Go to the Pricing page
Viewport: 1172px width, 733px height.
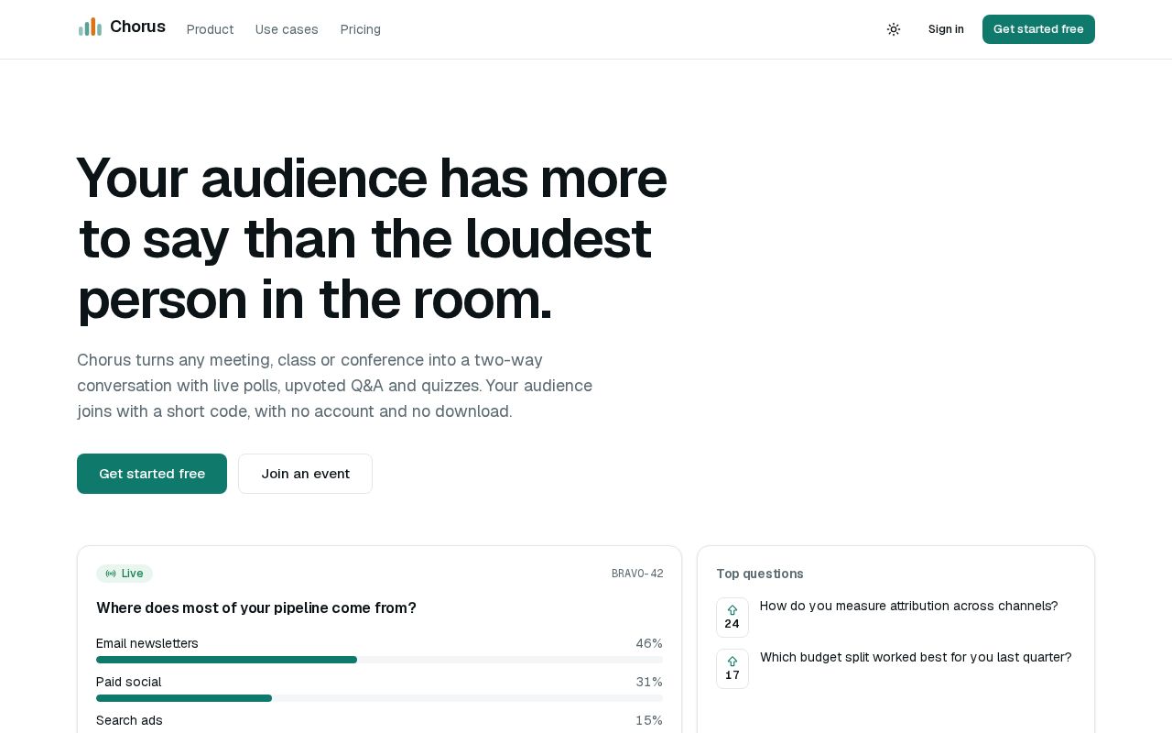coord(361,29)
